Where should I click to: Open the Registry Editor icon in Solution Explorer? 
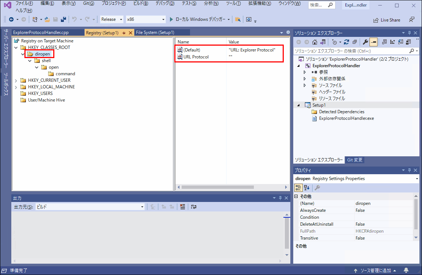pos(392,42)
